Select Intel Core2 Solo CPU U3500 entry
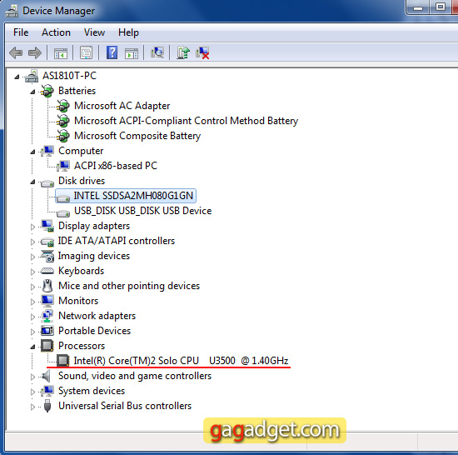The height and width of the screenshot is (455, 458). (181, 361)
